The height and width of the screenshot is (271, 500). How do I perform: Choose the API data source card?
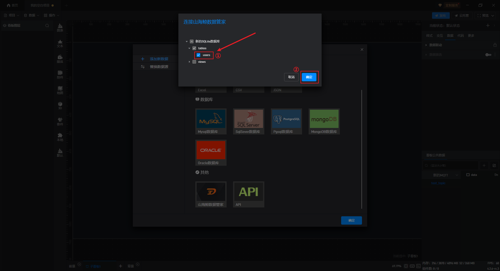point(249,194)
